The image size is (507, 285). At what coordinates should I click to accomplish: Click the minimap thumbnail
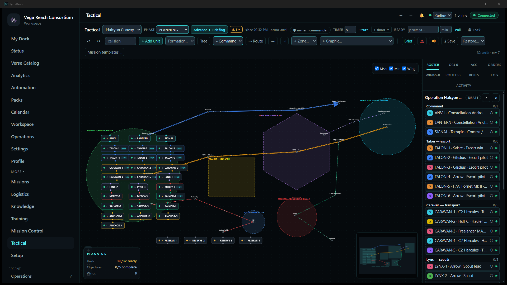(x=387, y=255)
